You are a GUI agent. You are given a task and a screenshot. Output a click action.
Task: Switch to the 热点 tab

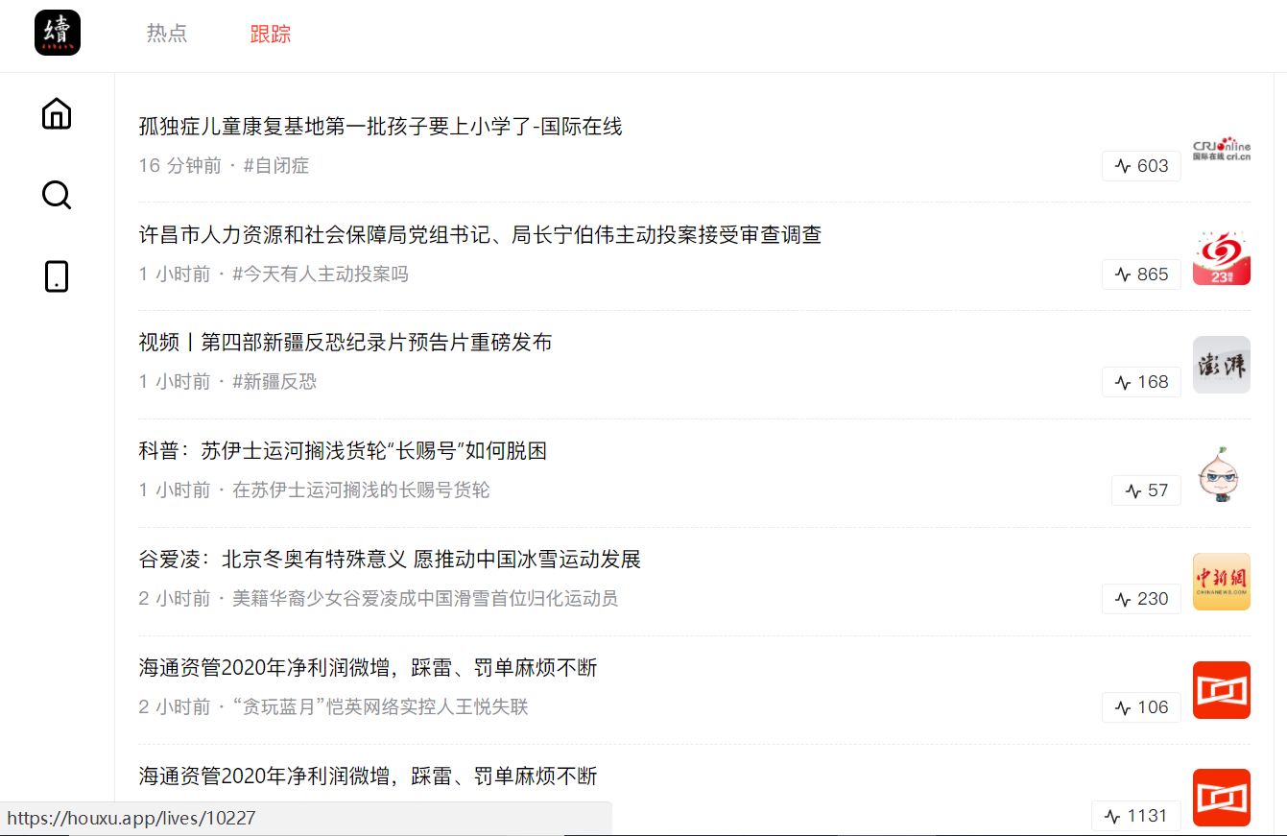(x=167, y=32)
